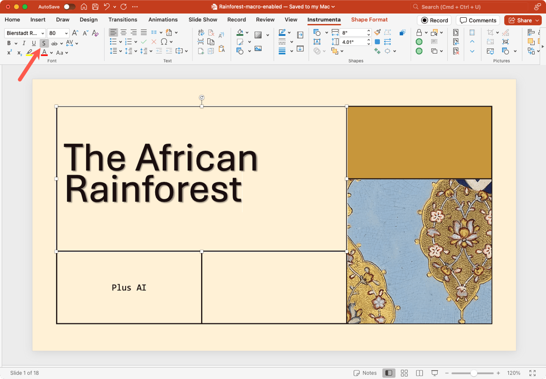The image size is (546, 379).
Task: Toggle text shadow formatting
Action: pyautogui.click(x=44, y=43)
